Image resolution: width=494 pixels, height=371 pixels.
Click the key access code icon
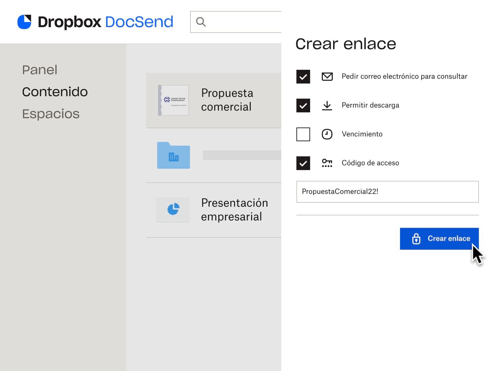pyautogui.click(x=327, y=163)
